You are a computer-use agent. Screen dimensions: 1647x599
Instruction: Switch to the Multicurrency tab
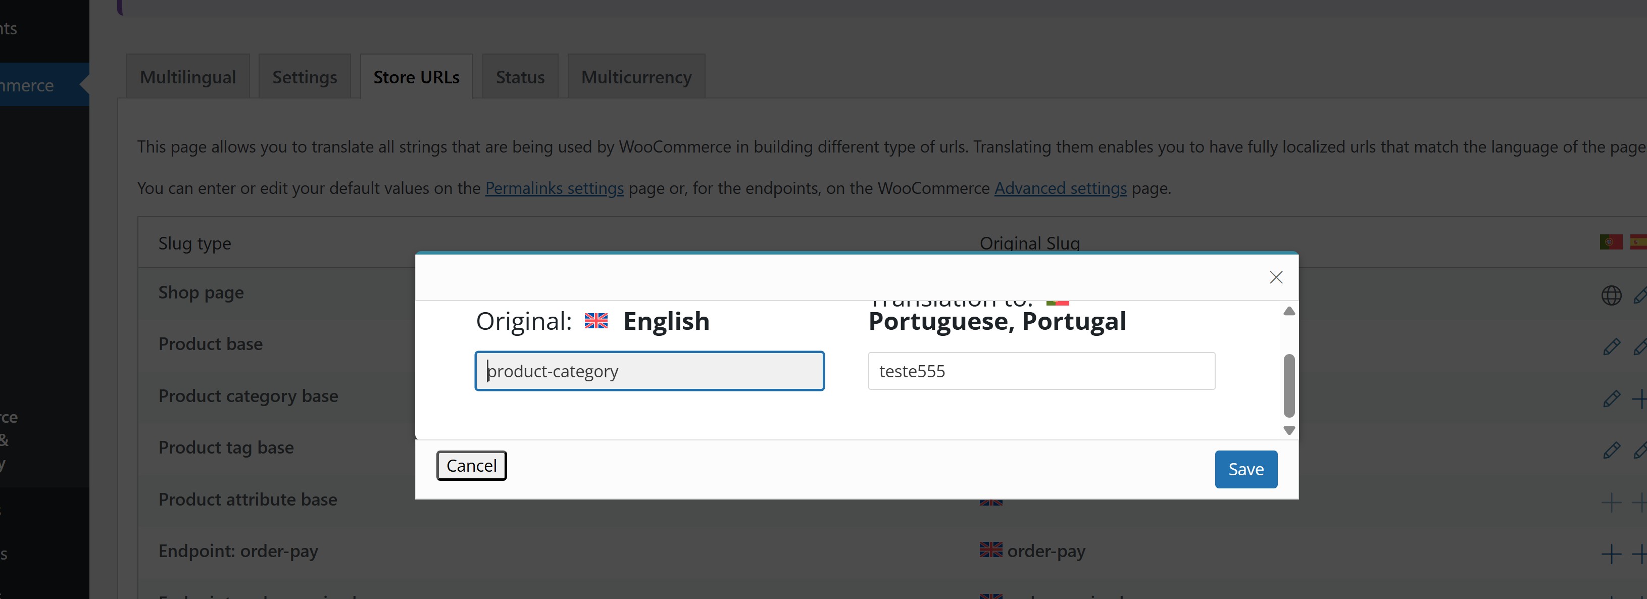[x=636, y=77]
